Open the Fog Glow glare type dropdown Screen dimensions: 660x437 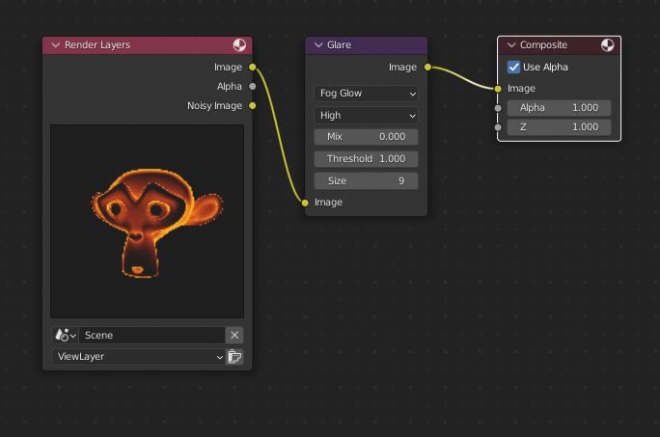pos(366,94)
